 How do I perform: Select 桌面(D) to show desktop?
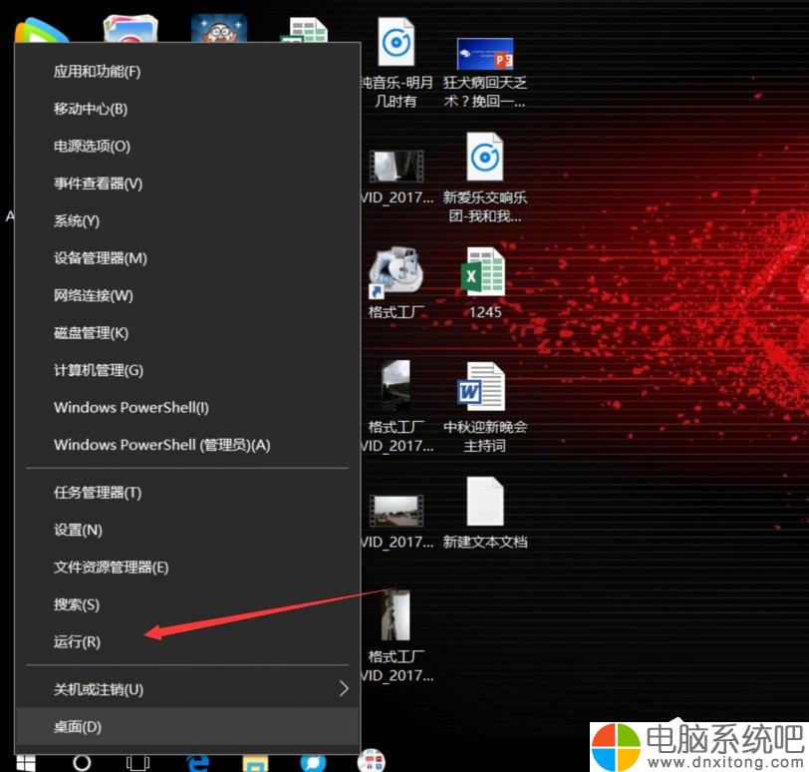point(187,726)
